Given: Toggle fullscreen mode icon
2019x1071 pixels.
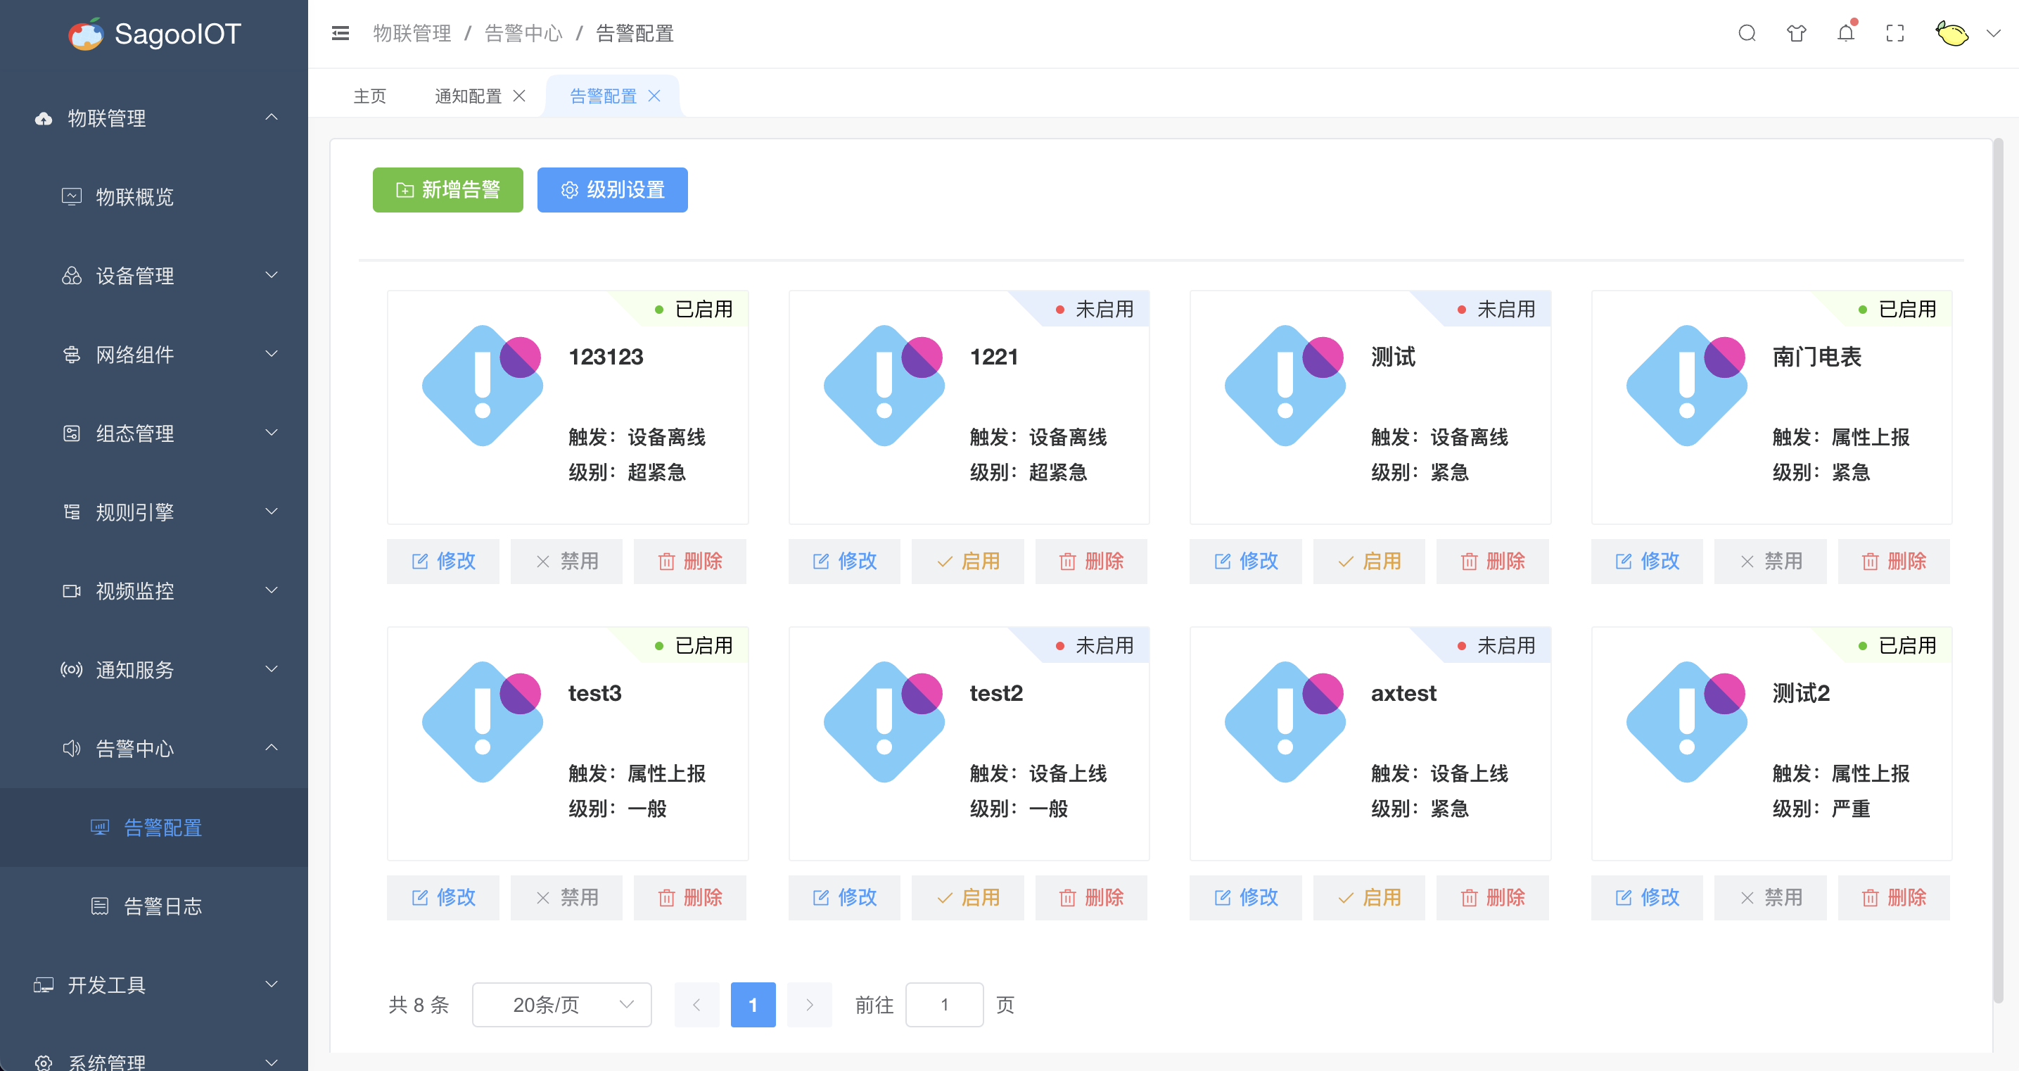Looking at the screenshot, I should point(1894,33).
